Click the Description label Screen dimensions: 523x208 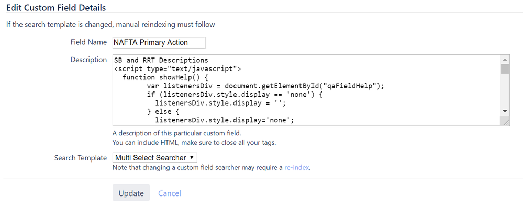point(88,60)
